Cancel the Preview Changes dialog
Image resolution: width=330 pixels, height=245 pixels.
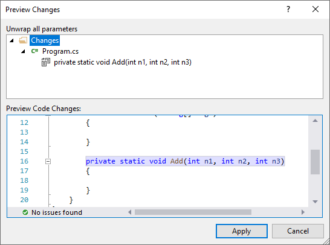point(298,231)
